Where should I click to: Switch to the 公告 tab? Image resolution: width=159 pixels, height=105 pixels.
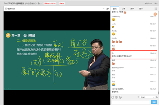123,9
